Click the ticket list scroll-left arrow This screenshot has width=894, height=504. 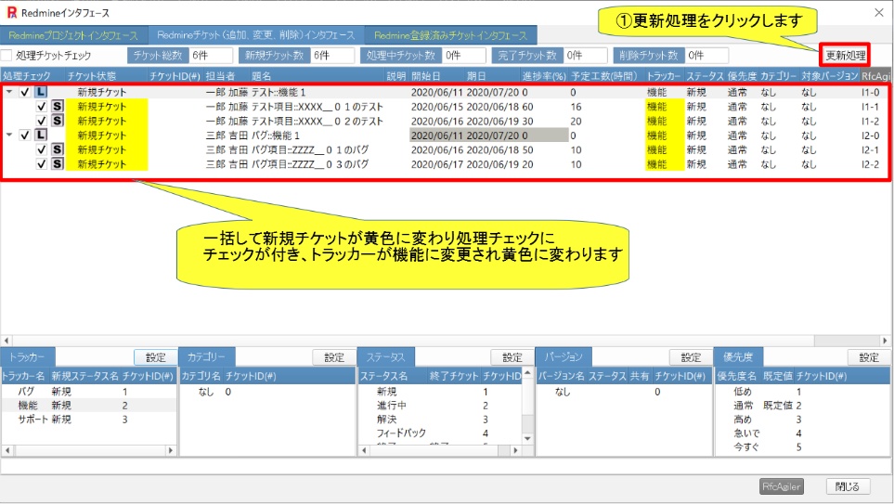tap(6, 341)
